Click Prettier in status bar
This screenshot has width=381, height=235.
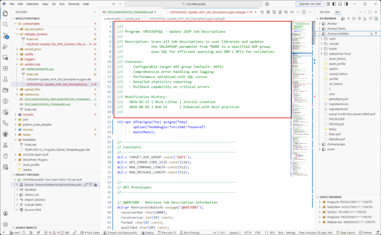tap(366, 233)
